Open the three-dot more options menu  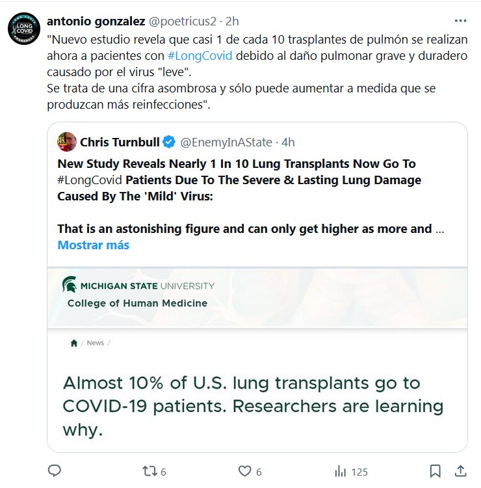click(460, 21)
